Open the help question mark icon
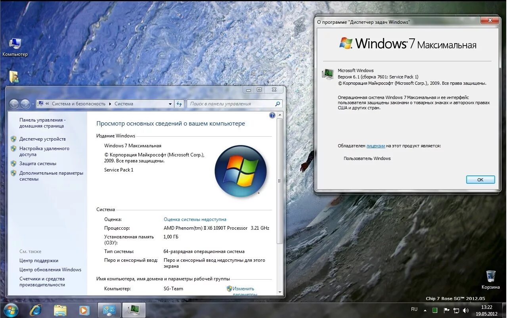This screenshot has height=318, width=507. pos(272,115)
